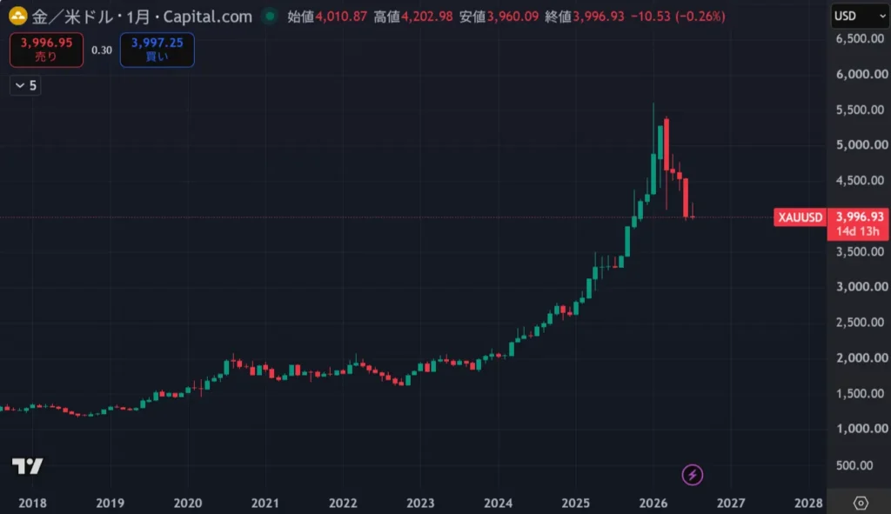Click the 2027 time axis label
The width and height of the screenshot is (891, 514).
click(731, 504)
